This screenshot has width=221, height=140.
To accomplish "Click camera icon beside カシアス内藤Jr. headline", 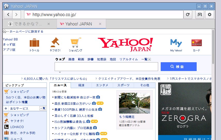I will click(95, 128).
